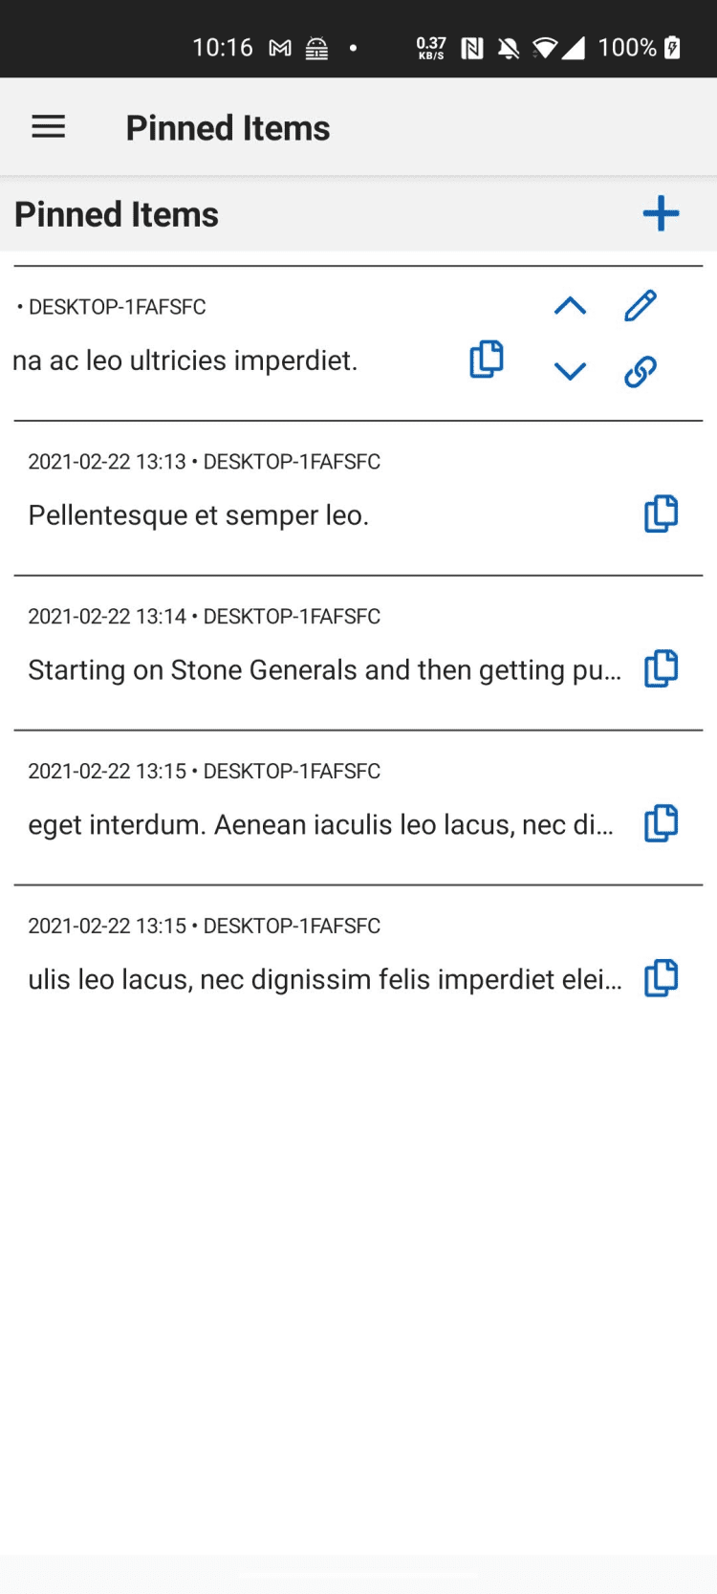Tap the 'na ac leo ultricies imperdiet.' text

(x=185, y=360)
